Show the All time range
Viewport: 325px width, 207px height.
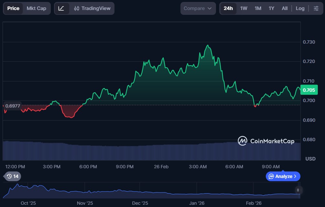pos(285,8)
